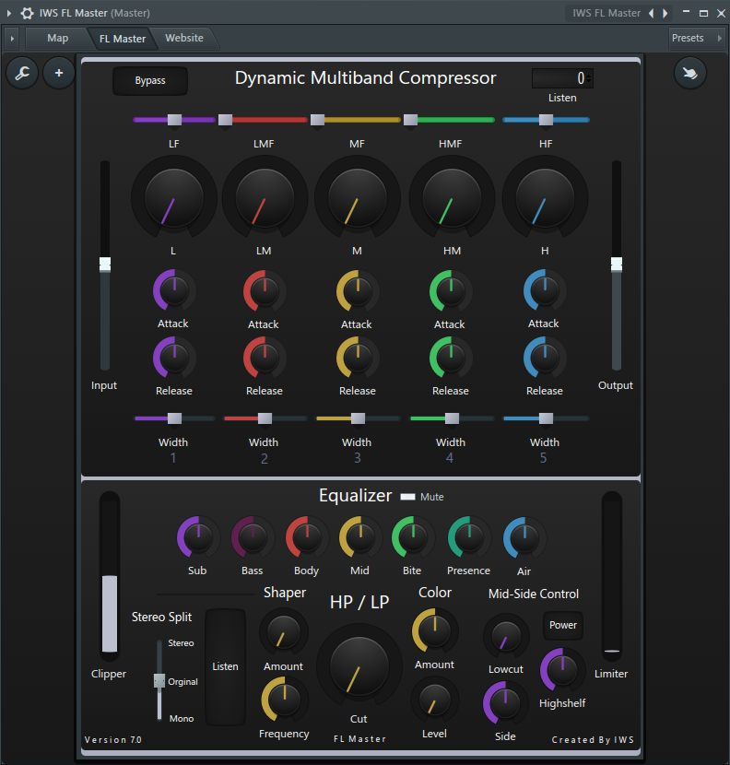
Task: Click the Stereo Split vertical slider
Action: 159,680
